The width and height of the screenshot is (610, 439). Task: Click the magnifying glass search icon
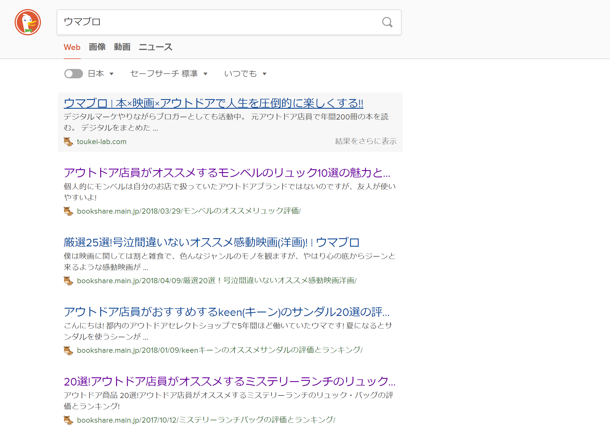click(x=387, y=22)
